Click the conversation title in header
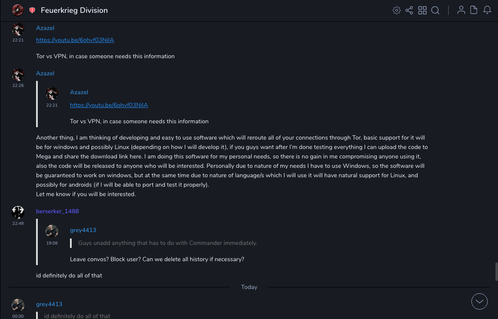The image size is (498, 319). pyautogui.click(x=74, y=10)
